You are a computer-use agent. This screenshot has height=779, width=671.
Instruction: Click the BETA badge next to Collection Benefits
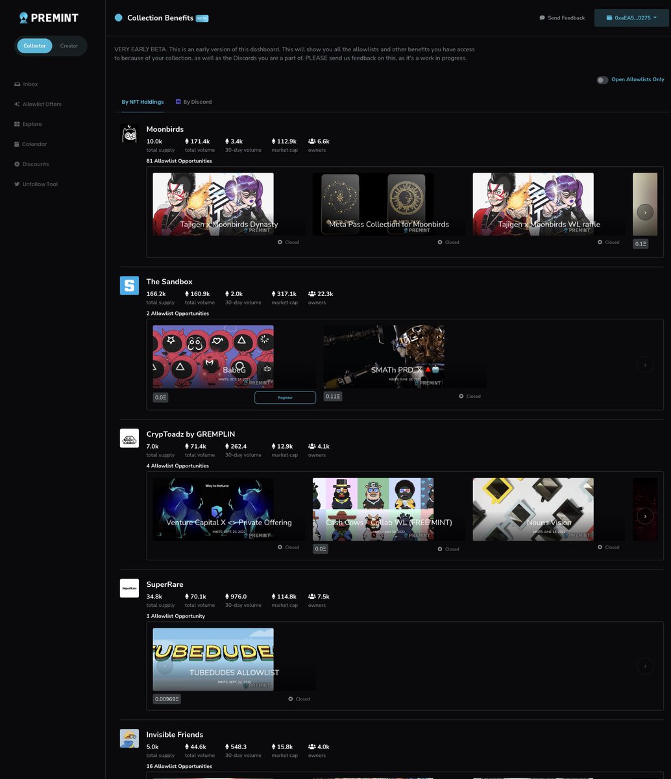[202, 18]
